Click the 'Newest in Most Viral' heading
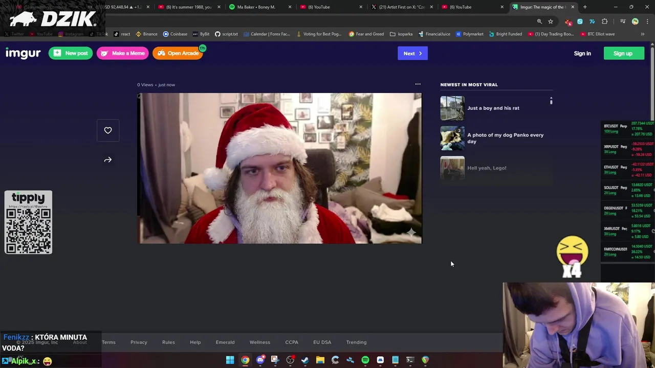Image resolution: width=655 pixels, height=368 pixels. tap(469, 84)
